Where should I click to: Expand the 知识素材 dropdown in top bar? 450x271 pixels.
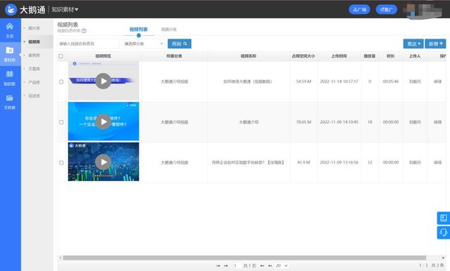65,9
